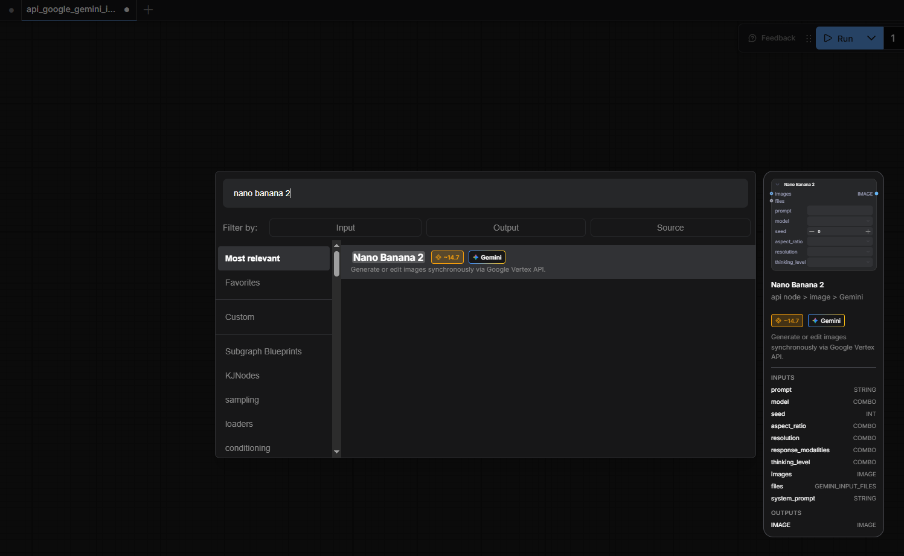
Task: Click the category list scrollbar thumb
Action: coord(336,264)
